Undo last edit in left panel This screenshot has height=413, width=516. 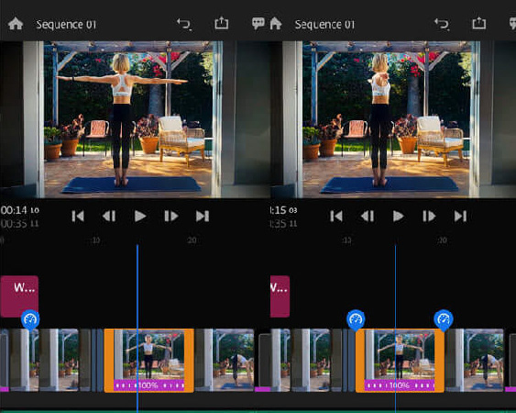tap(184, 24)
